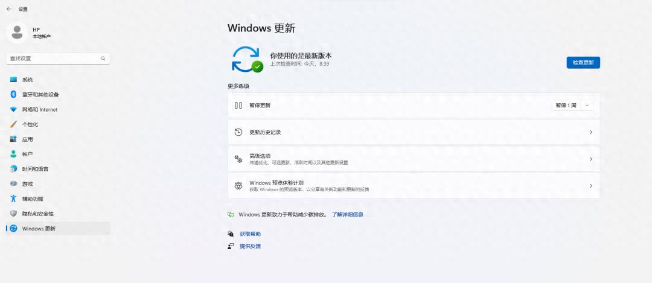The image size is (652, 283).
Task: Select the Bluetooth icon in sidebar
Action: 13,94
